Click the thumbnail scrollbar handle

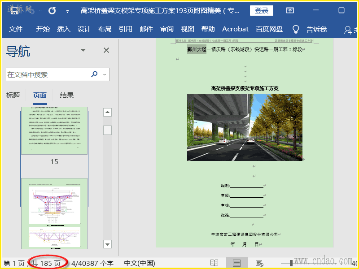pos(107,130)
